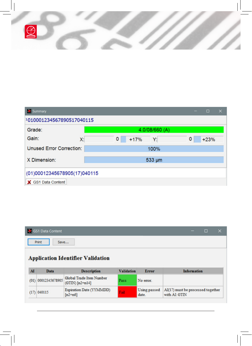This screenshot has width=252, height=346.
Task: Close the GS1 Data Content window
Action: pos(220,231)
